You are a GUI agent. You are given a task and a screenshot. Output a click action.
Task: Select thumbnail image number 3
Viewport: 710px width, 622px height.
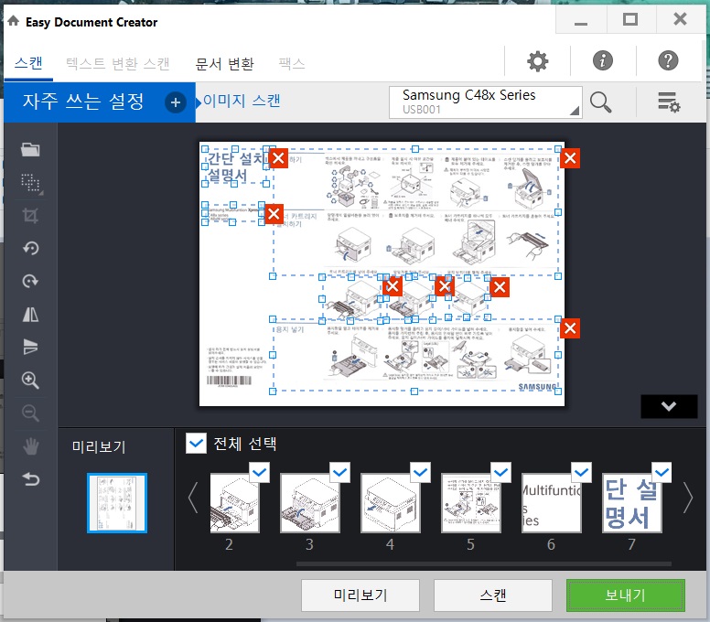click(310, 502)
